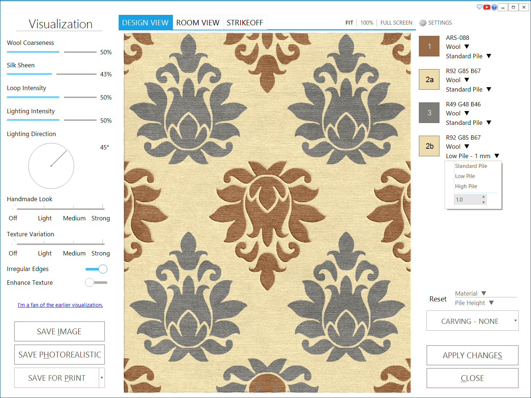Choose High Pile from the pile list
Image resolution: width=531 pixels, height=398 pixels.
point(466,186)
